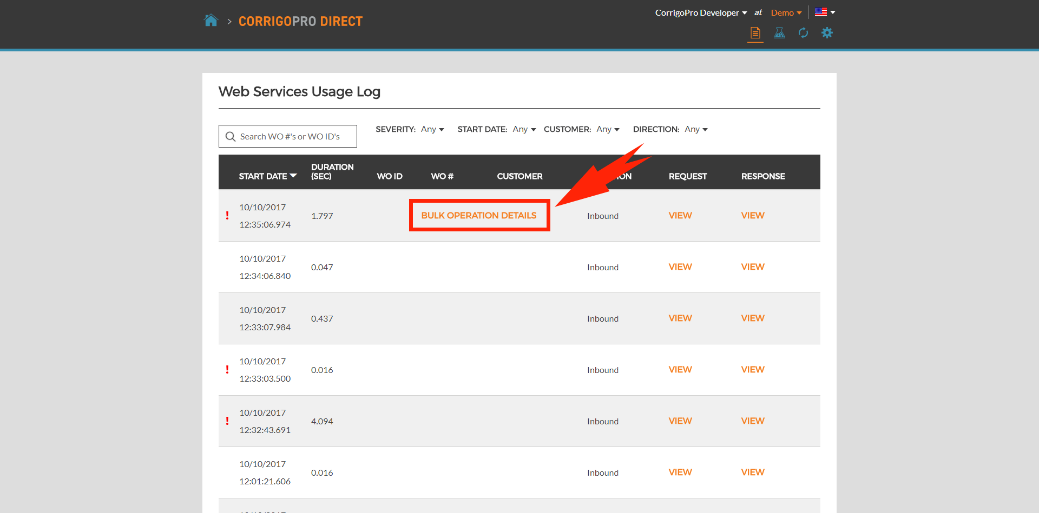Image resolution: width=1039 pixels, height=513 pixels.
Task: Click the search magnifier icon
Action: coord(231,136)
